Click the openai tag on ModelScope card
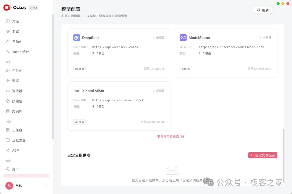292x194 pixels. coord(186,69)
